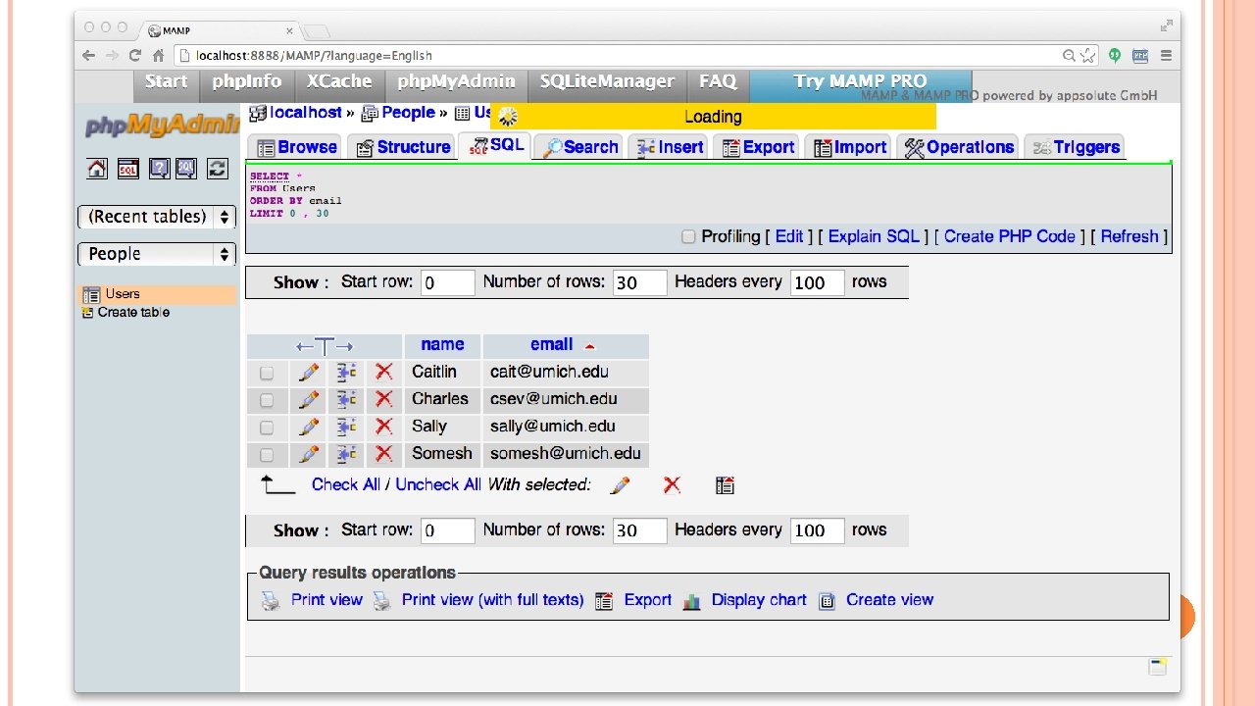Click the top Start row input field
The height and width of the screenshot is (706, 1255).
(448, 282)
